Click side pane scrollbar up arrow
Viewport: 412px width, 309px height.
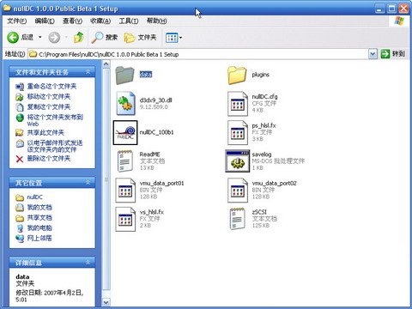click(x=106, y=64)
